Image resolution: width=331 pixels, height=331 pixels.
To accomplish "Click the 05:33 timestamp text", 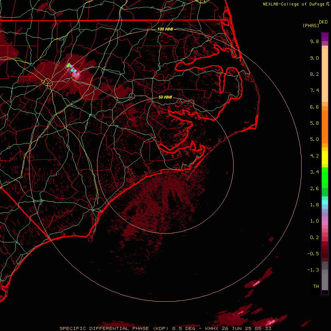I will click(x=264, y=328).
